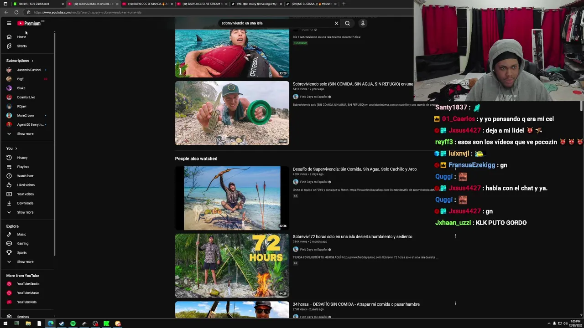The image size is (584, 328).
Task: Open Steam from taskbar
Action: tap(62, 324)
